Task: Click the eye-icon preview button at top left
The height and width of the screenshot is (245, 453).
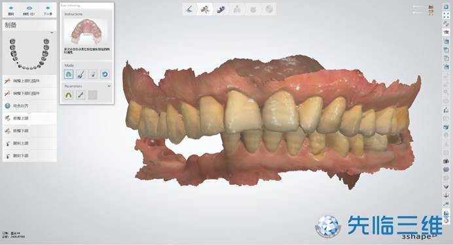Action: click(29, 10)
